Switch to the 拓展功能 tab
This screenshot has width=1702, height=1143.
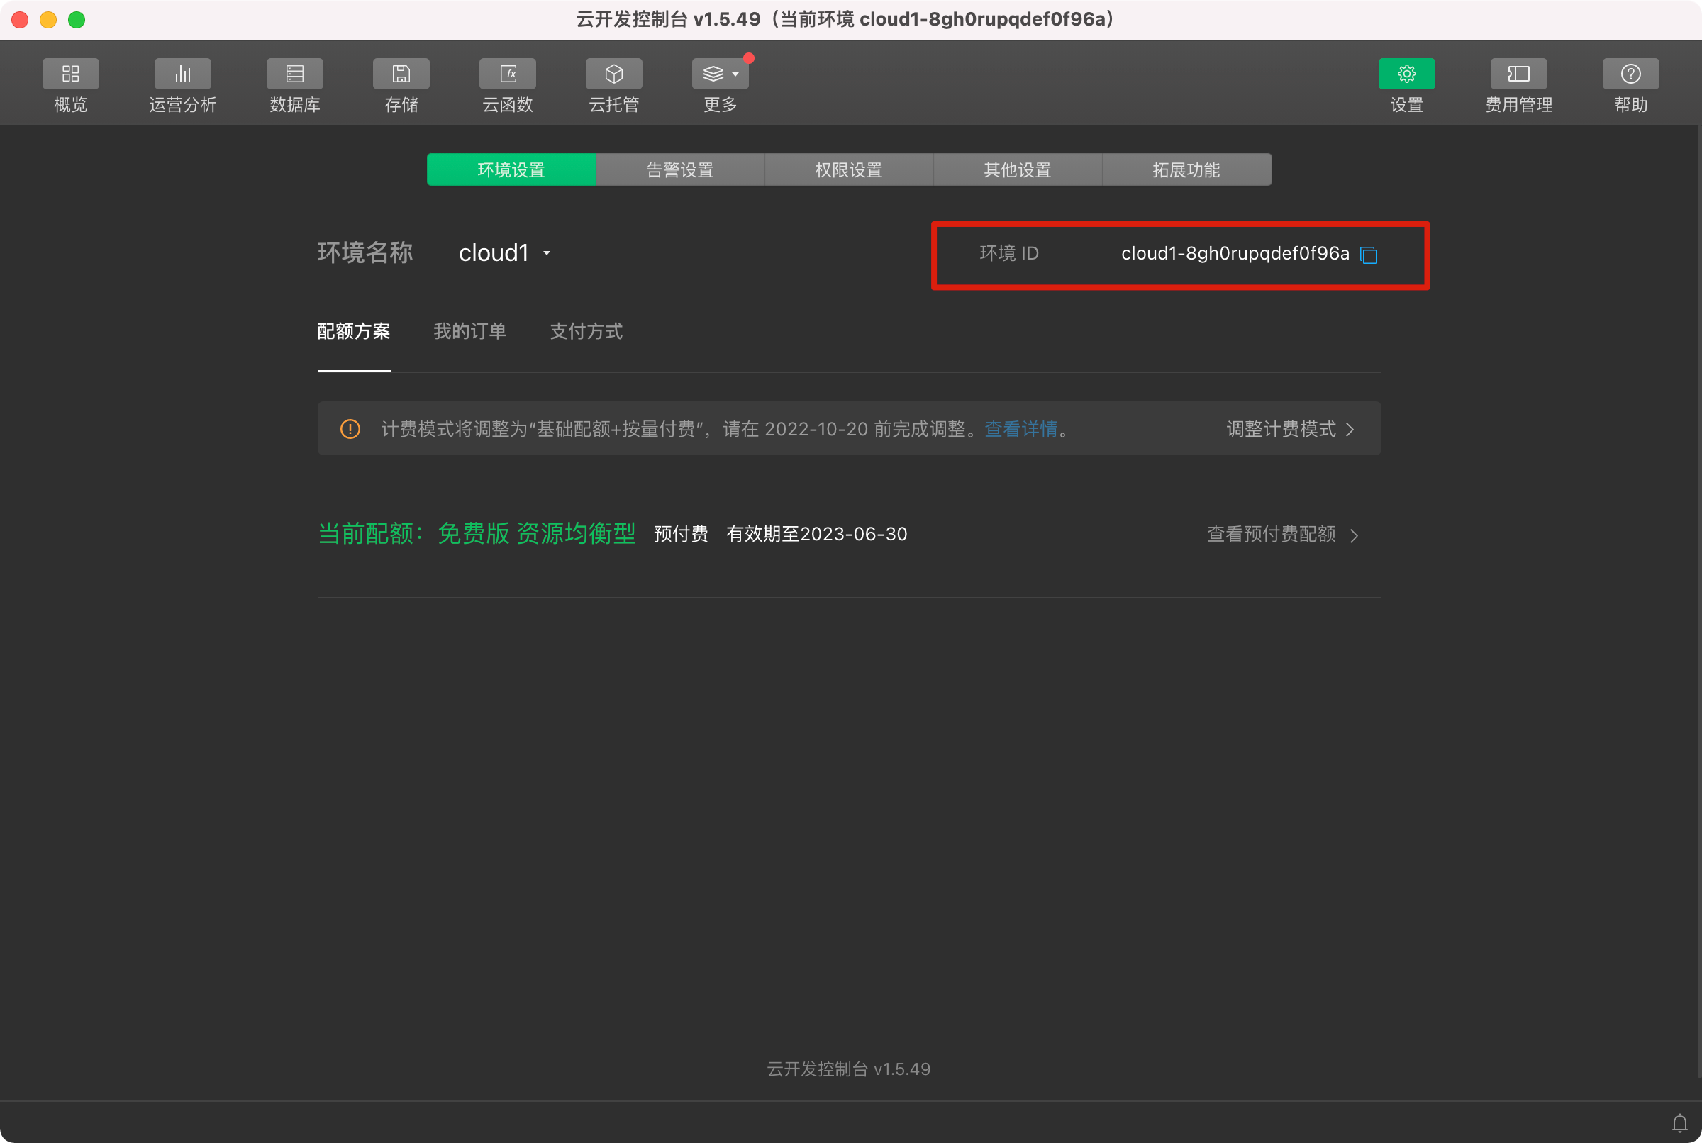[1186, 170]
